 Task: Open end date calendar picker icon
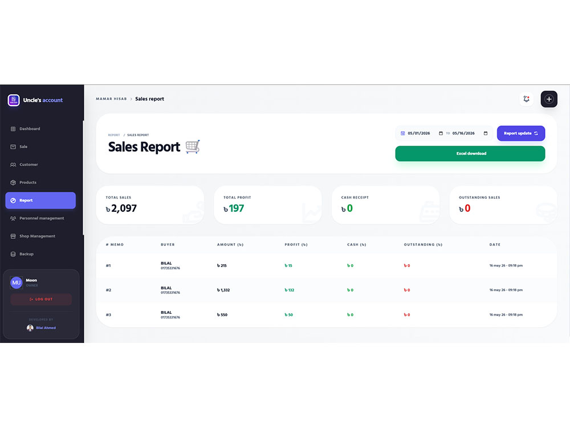pyautogui.click(x=485, y=133)
